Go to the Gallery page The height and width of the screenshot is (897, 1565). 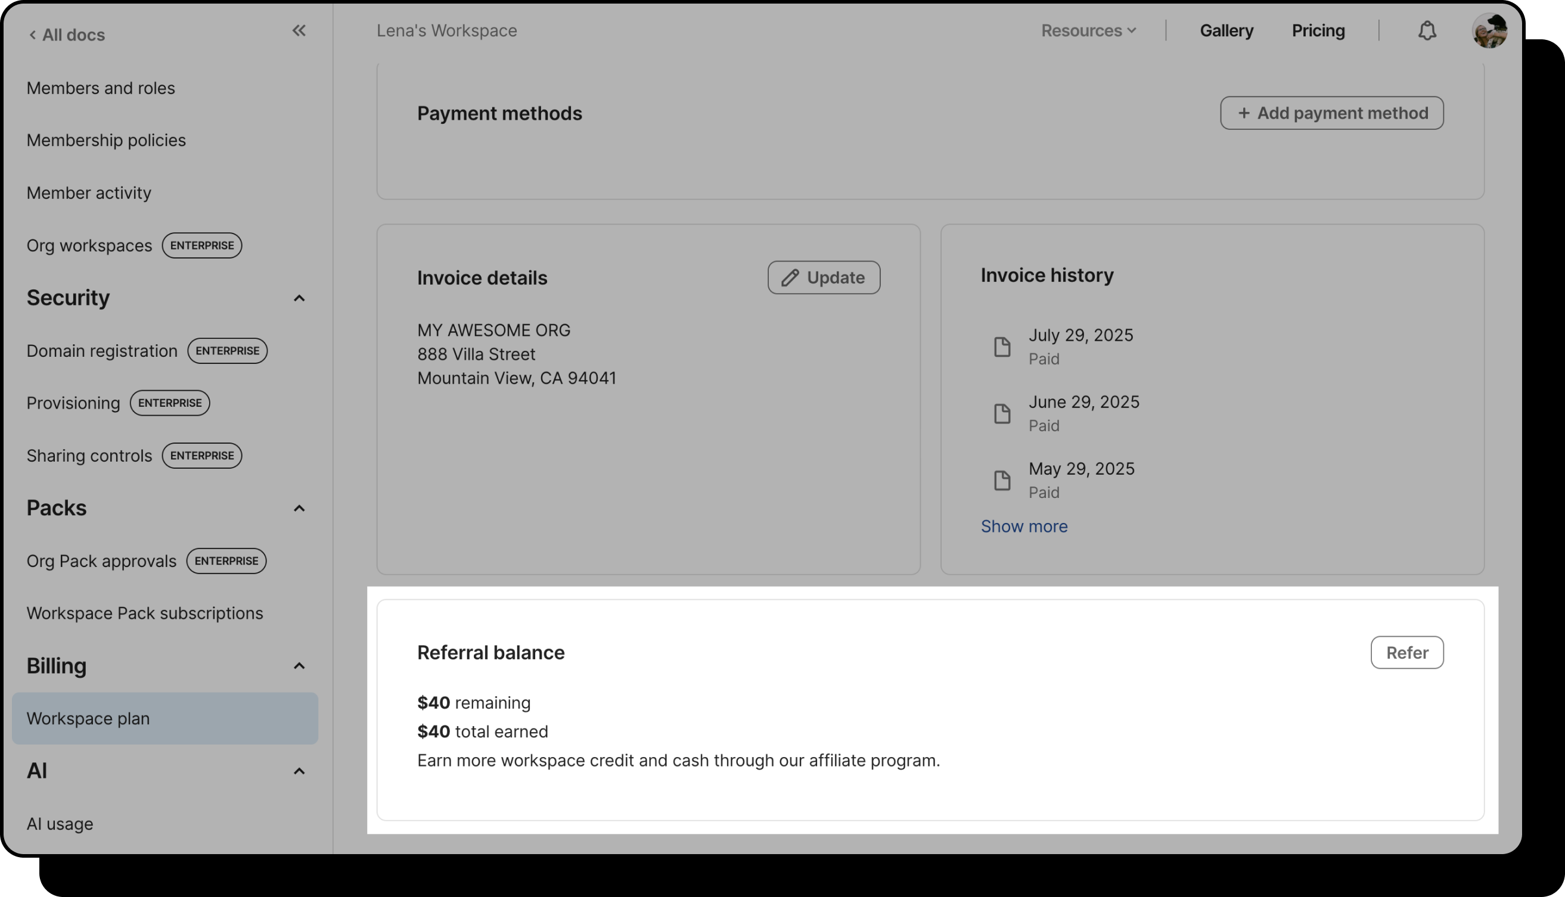point(1226,31)
